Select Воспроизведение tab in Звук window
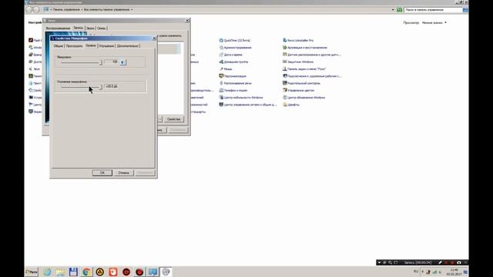Viewport: 493px width, 277px height. coord(59,28)
